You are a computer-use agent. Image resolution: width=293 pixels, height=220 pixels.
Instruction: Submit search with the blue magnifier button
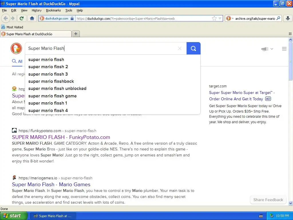coord(193,48)
